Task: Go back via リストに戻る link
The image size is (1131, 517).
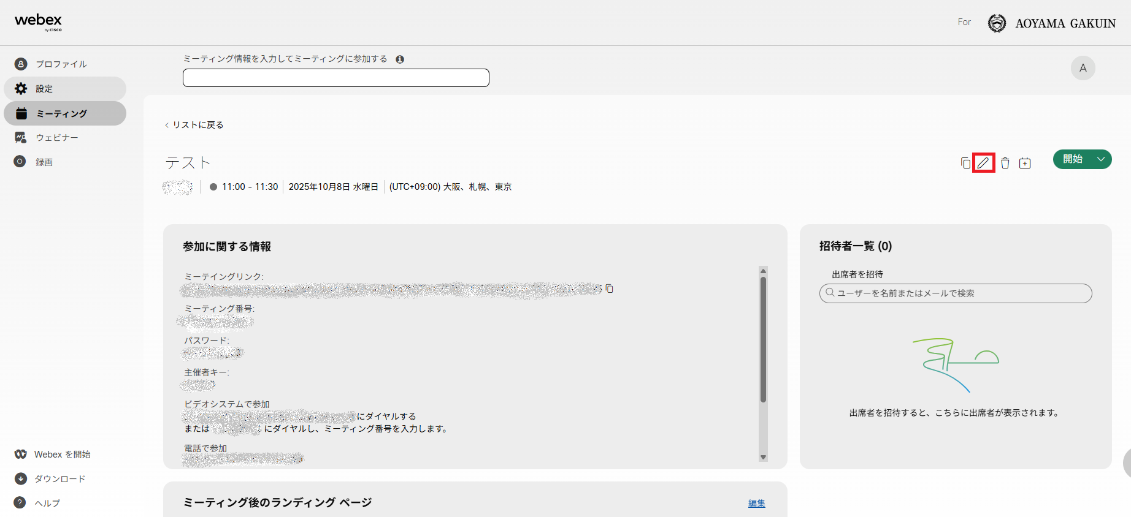Action: [194, 125]
